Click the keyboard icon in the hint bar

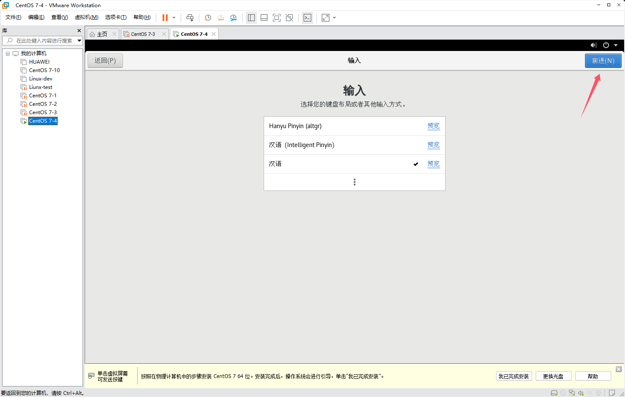(91, 376)
